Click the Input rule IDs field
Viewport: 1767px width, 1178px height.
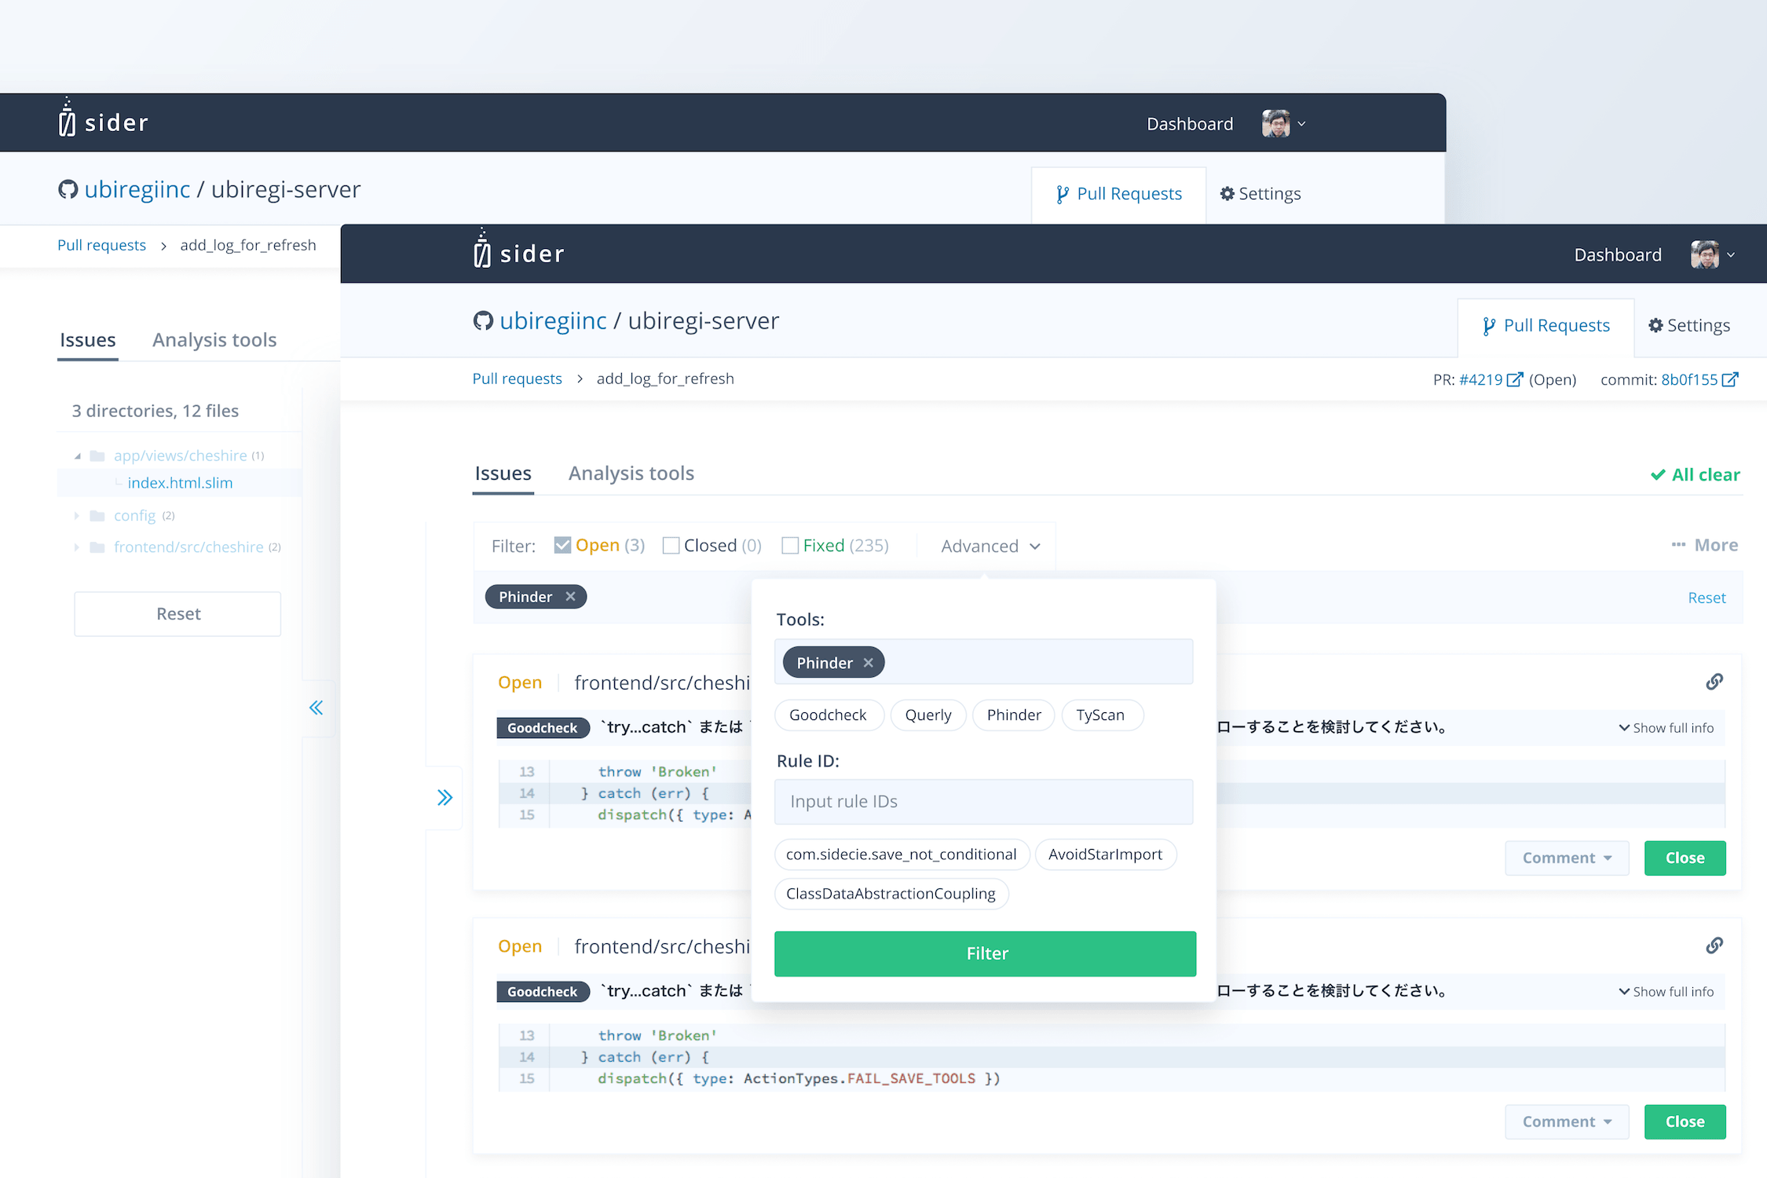983,801
